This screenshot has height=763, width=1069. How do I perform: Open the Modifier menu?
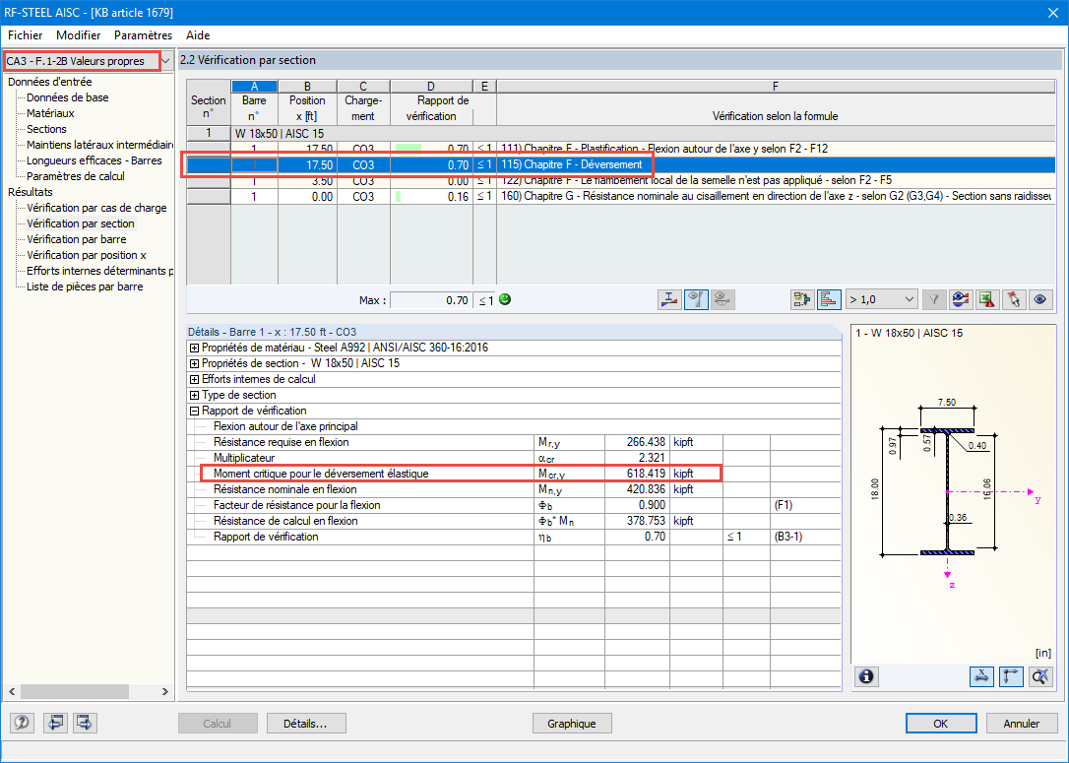(79, 35)
